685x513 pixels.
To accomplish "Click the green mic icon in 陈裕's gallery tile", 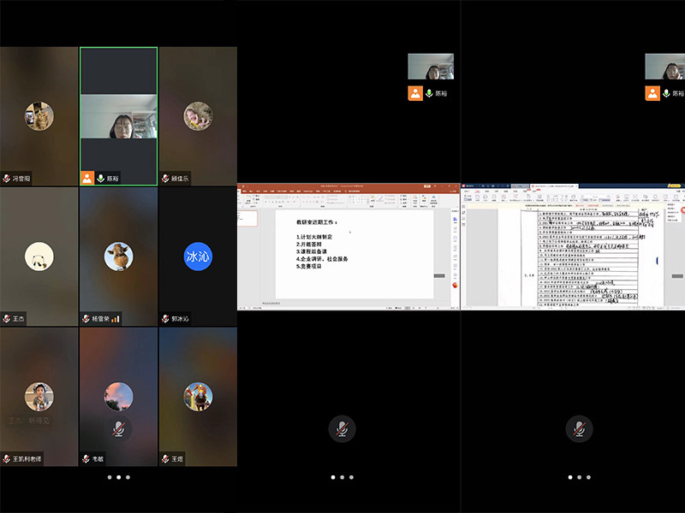I will coord(100,179).
